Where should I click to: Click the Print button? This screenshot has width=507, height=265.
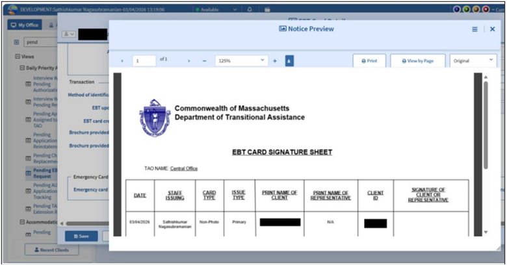(369, 61)
